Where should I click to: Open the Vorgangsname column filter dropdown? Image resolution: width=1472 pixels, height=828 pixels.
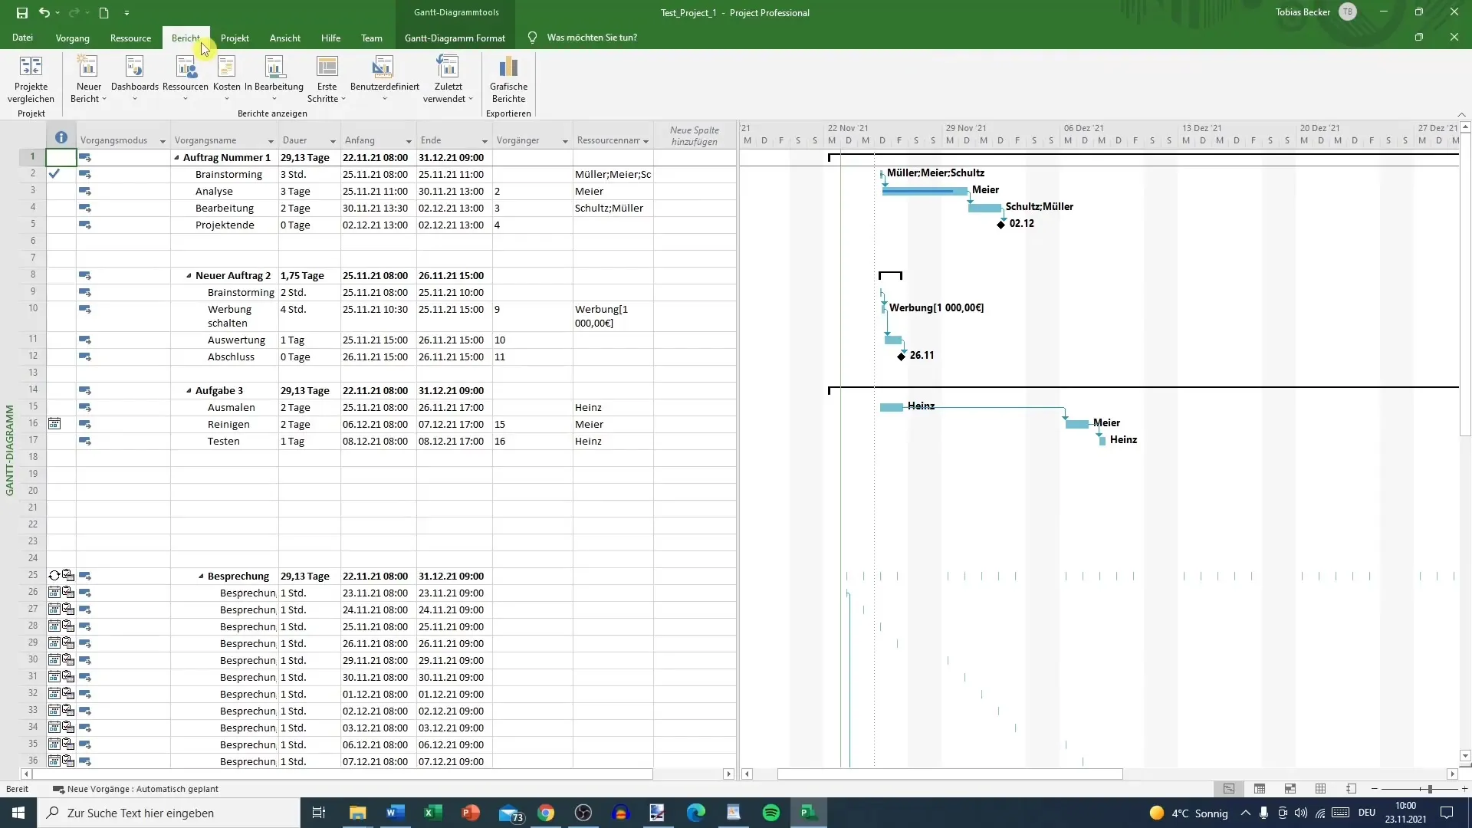coord(271,141)
